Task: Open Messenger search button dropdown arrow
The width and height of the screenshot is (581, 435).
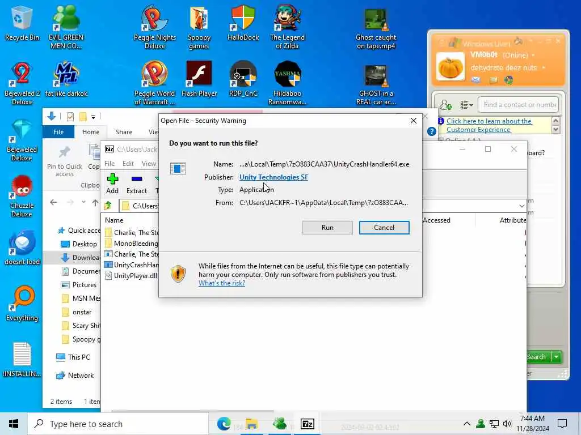Action: tap(557, 357)
